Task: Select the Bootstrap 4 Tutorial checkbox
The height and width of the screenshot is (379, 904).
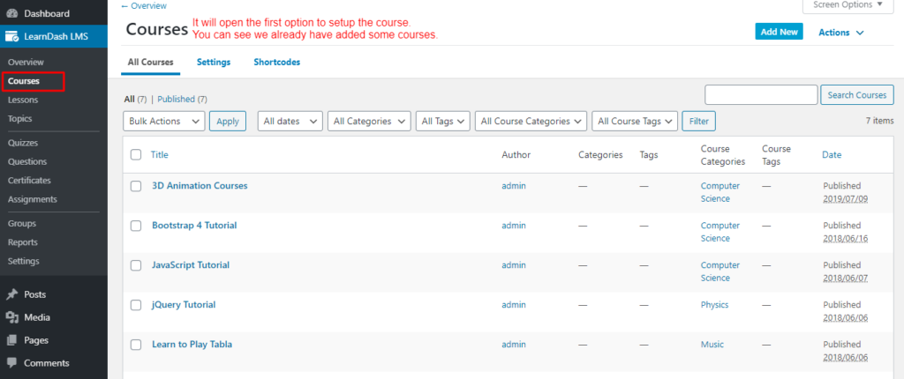Action: pyautogui.click(x=136, y=226)
